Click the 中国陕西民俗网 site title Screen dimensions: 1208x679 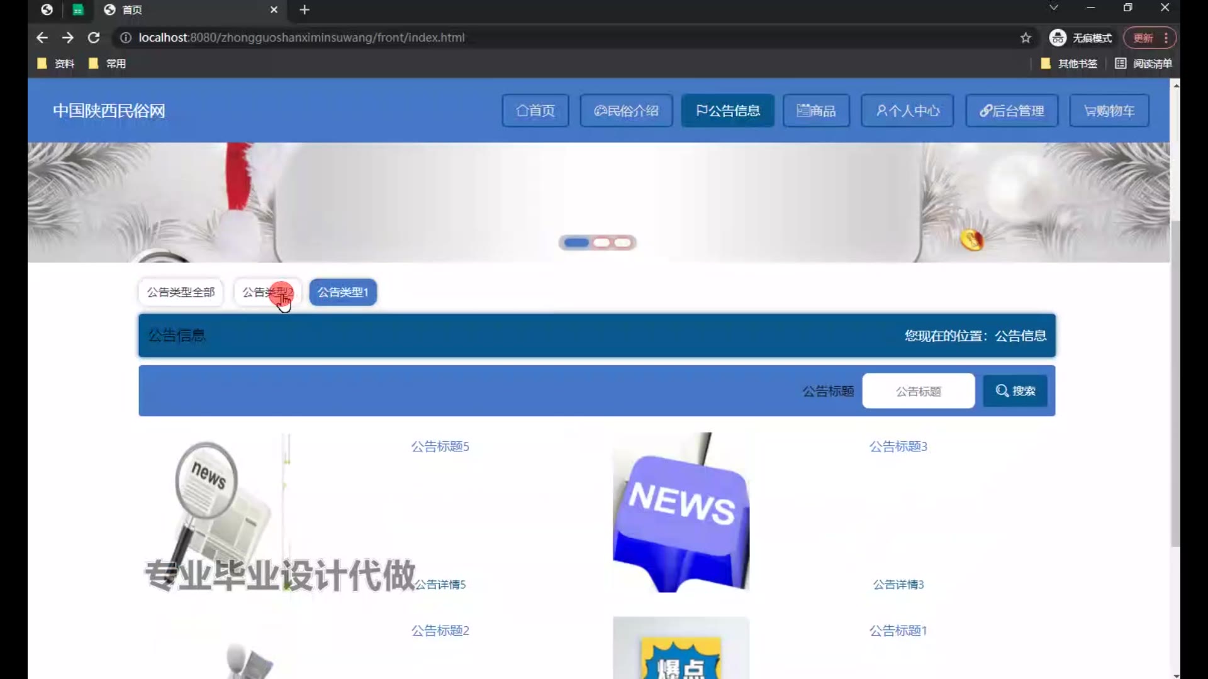click(109, 111)
